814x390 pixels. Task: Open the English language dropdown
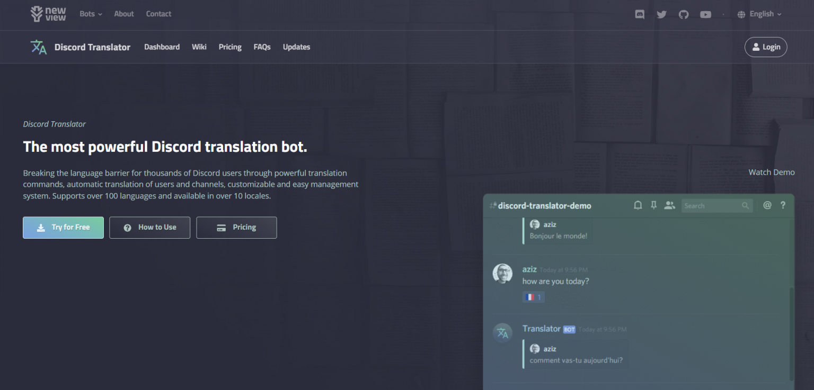coord(759,14)
